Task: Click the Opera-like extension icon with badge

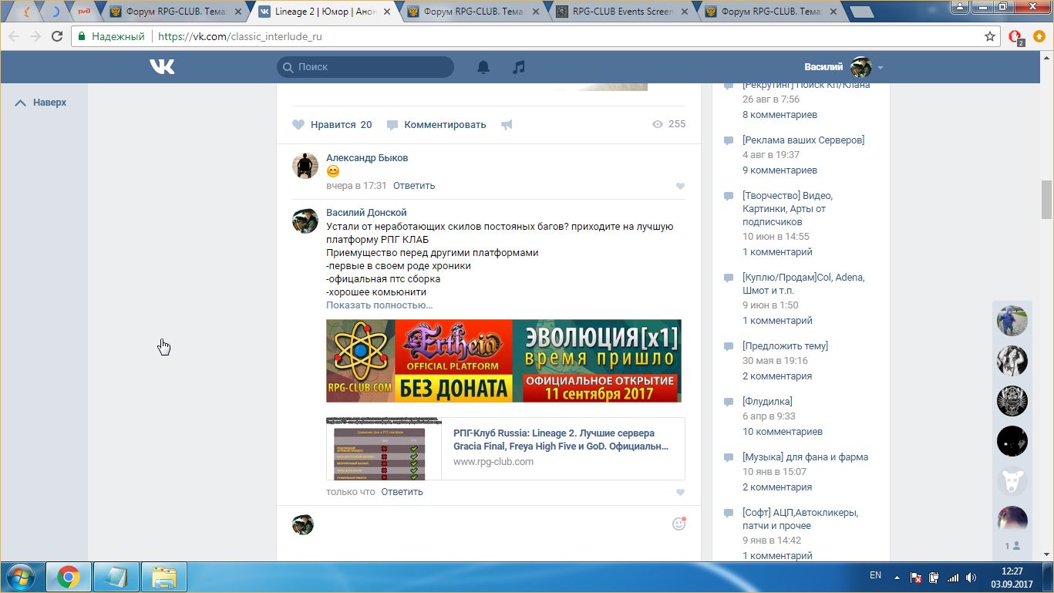Action: coord(1015,37)
